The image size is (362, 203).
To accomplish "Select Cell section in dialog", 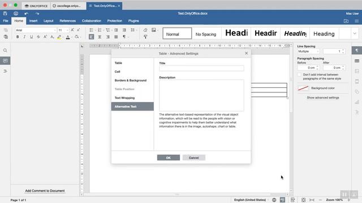I will pos(132,72).
